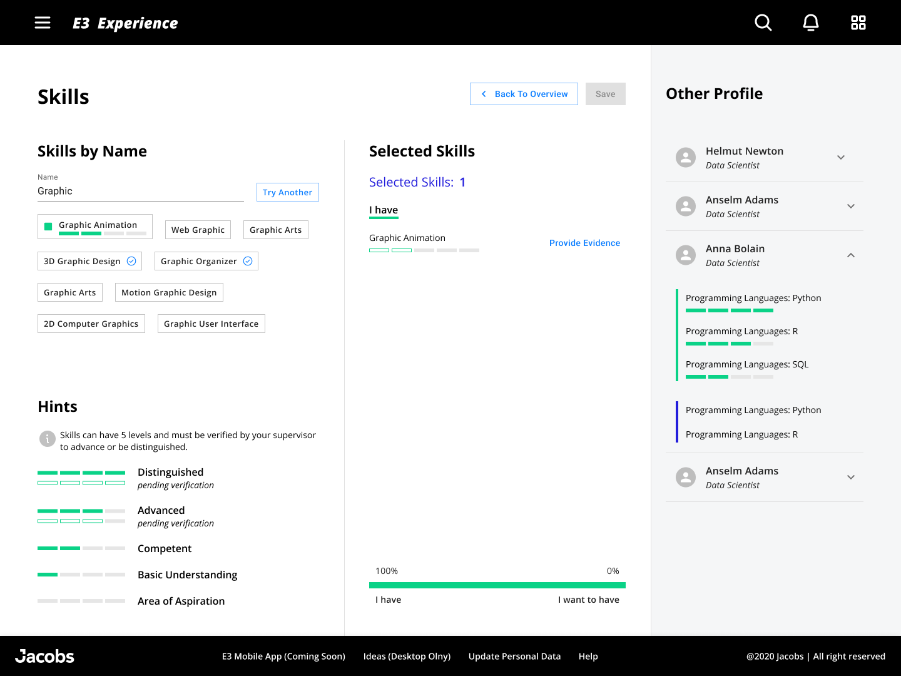Click Helmut Newton's profile avatar
The width and height of the screenshot is (901, 676).
click(x=686, y=157)
